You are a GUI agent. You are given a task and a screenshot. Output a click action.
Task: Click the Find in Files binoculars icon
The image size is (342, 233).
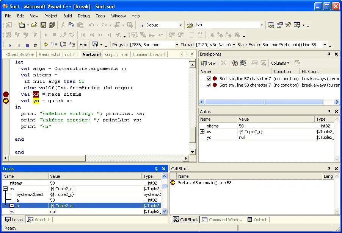(190, 25)
